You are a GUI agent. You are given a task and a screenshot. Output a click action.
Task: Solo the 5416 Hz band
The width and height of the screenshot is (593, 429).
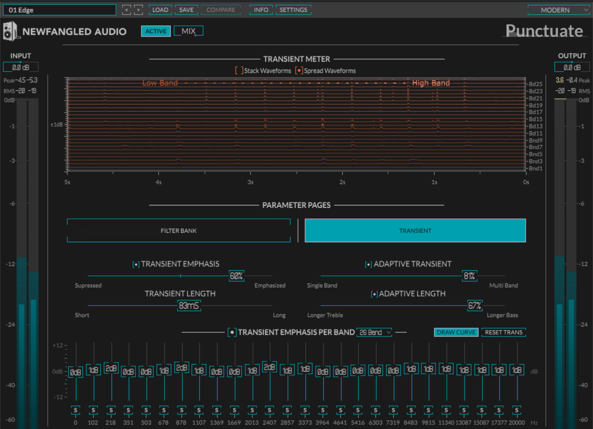358,410
